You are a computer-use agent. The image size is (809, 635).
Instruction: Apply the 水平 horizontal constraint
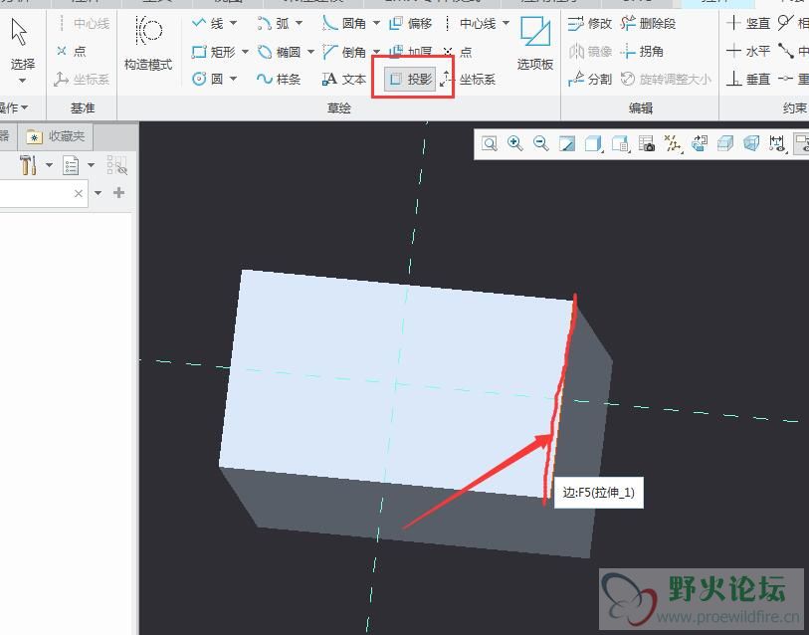pyautogui.click(x=748, y=52)
